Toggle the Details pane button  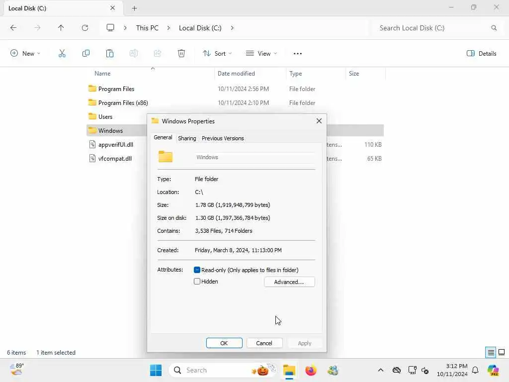pos(481,53)
